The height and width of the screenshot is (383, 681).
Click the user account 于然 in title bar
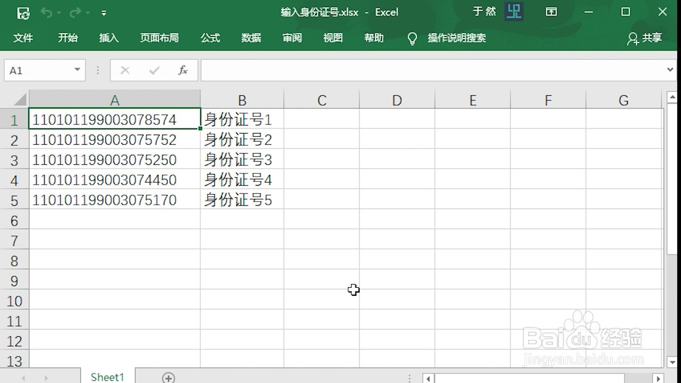(484, 12)
